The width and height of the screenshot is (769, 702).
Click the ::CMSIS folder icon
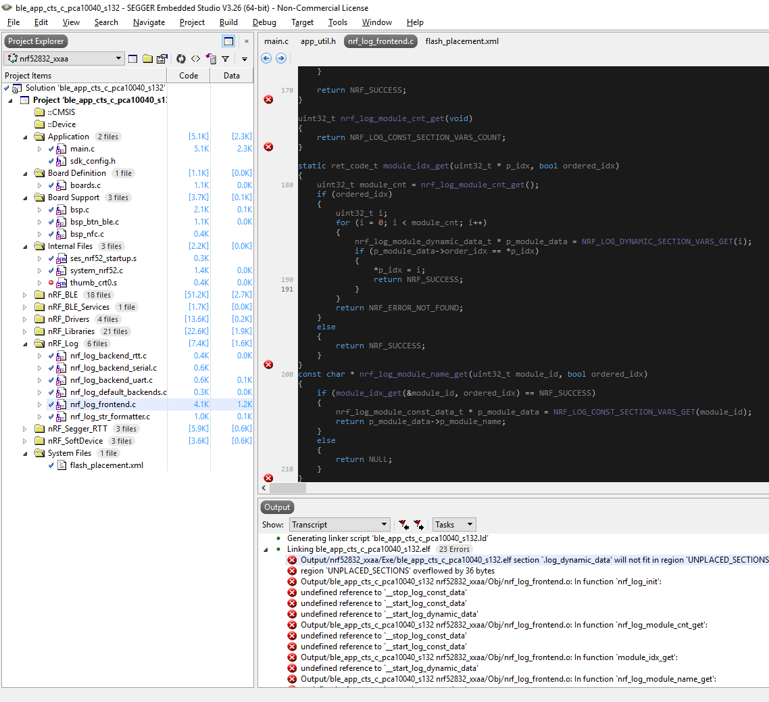(40, 112)
